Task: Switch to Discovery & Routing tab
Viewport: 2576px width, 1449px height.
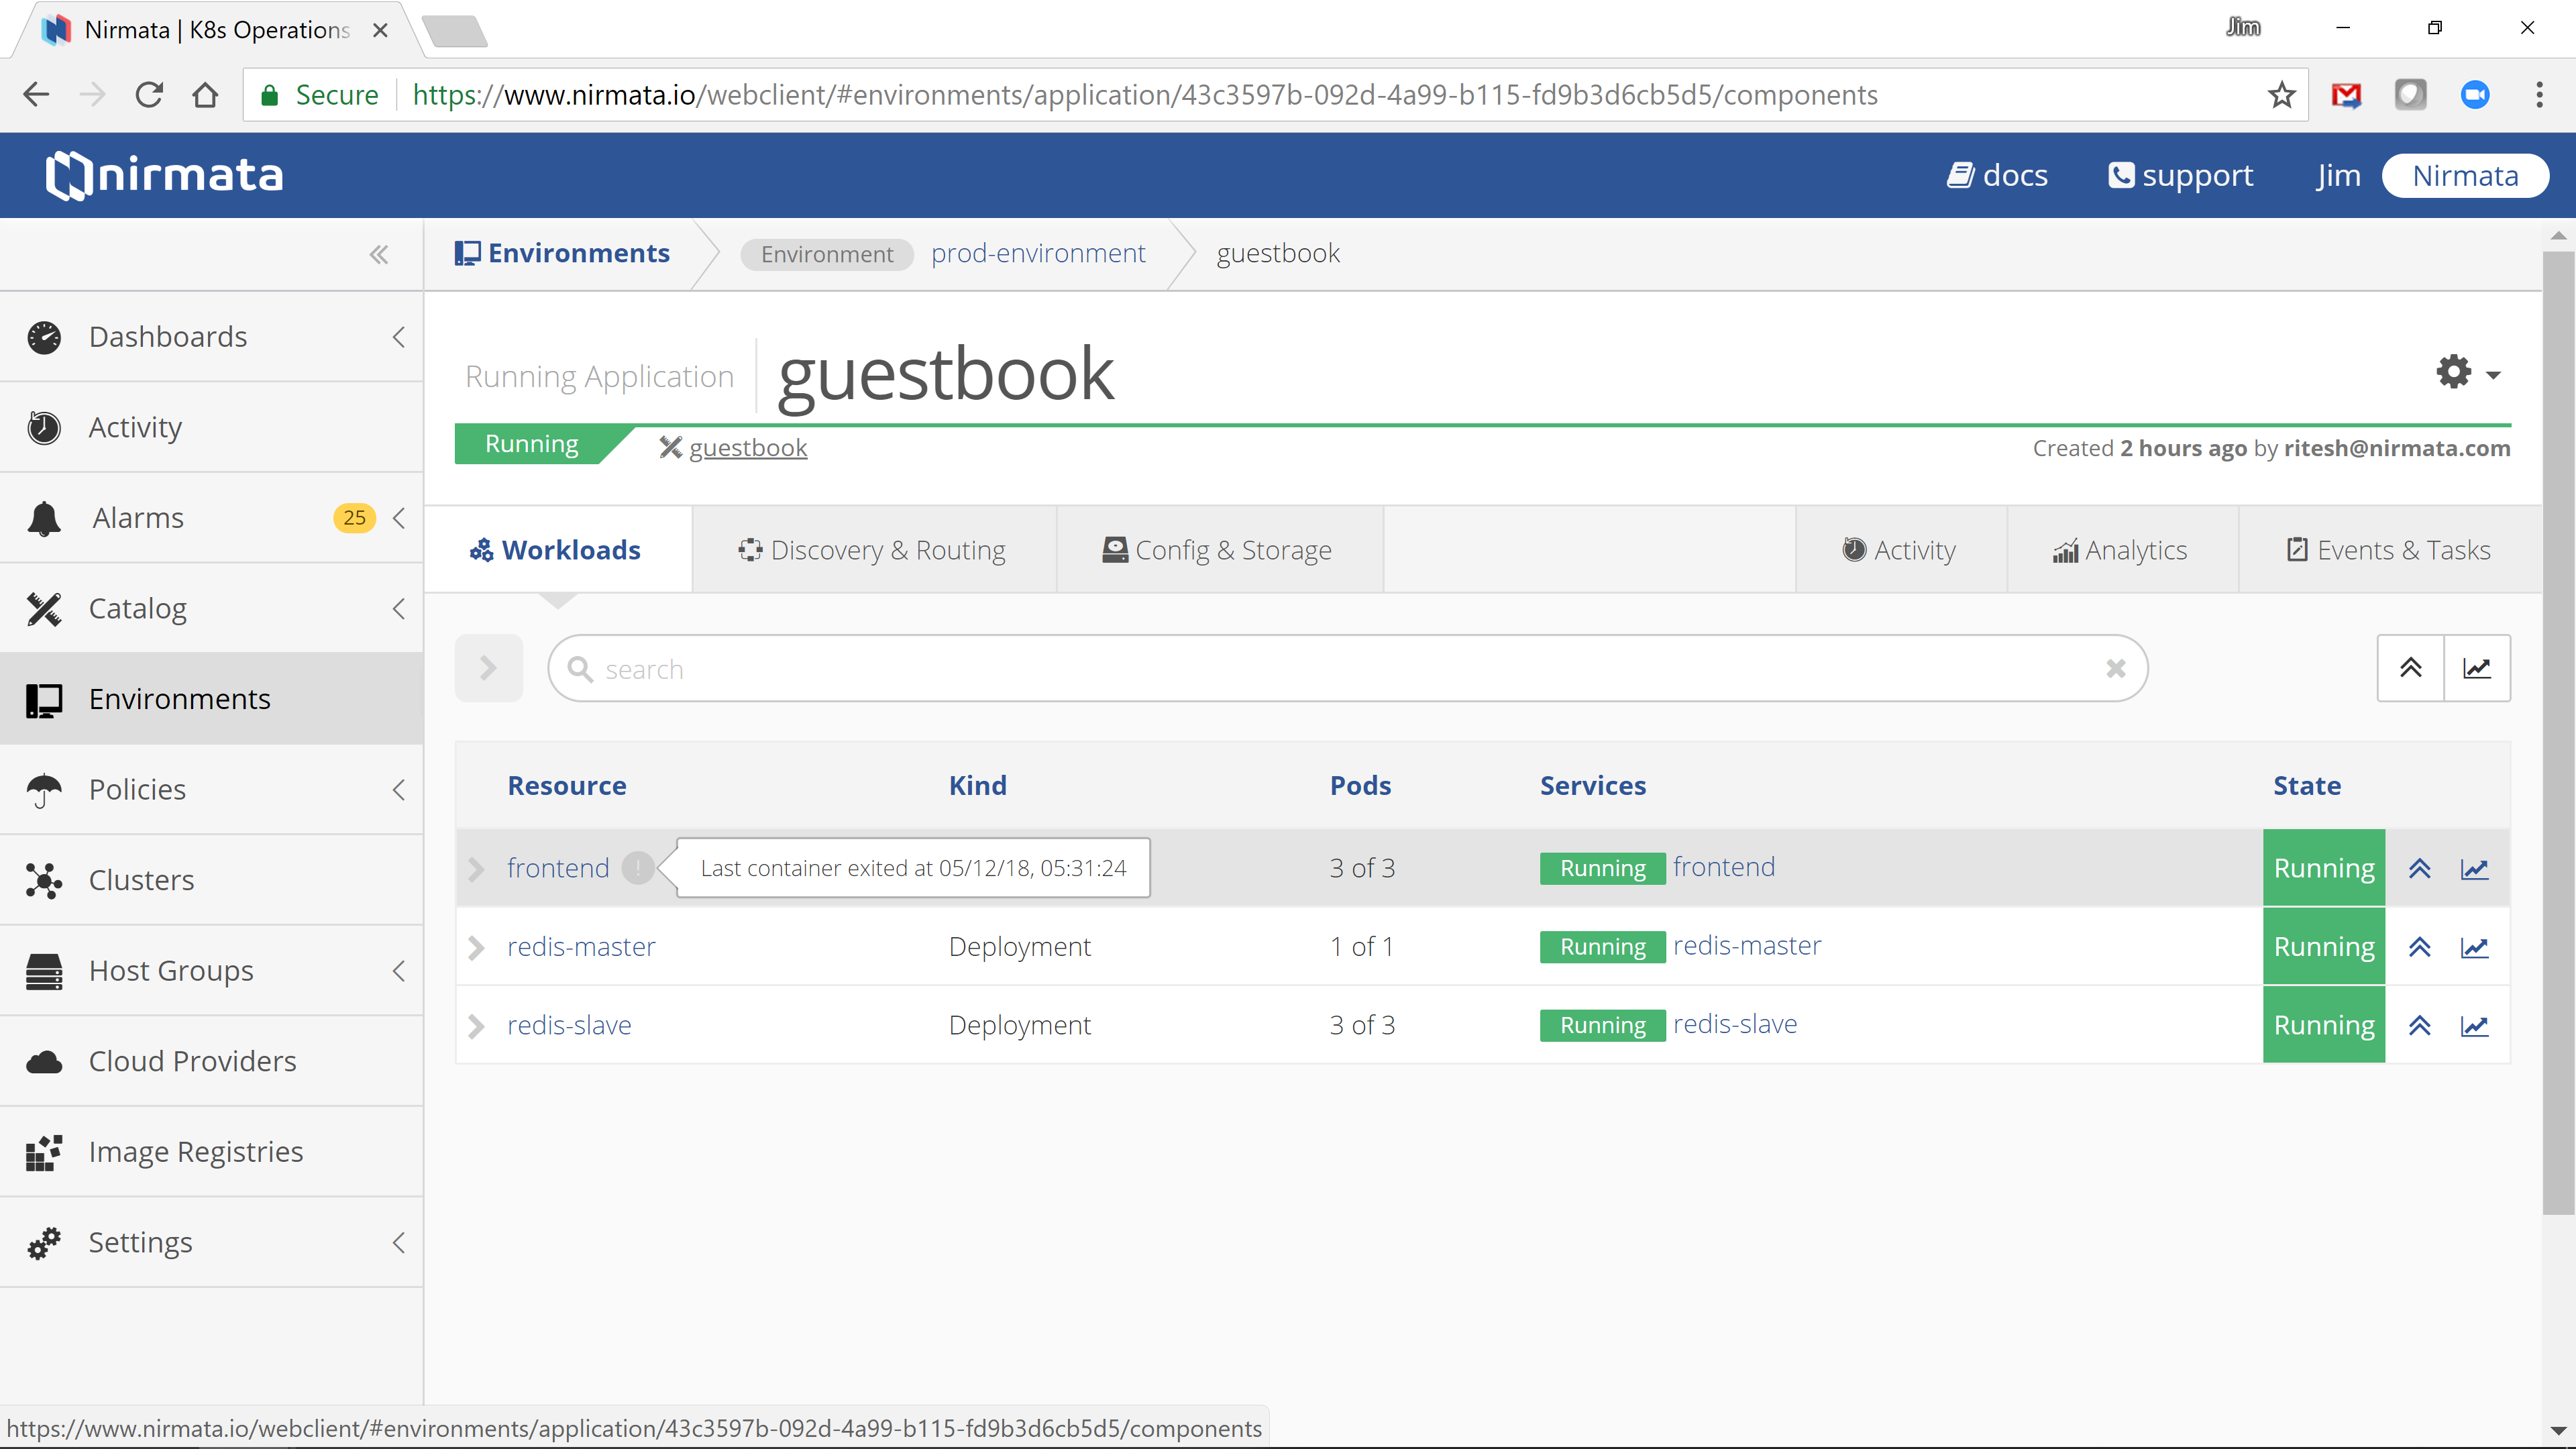Action: tap(873, 550)
